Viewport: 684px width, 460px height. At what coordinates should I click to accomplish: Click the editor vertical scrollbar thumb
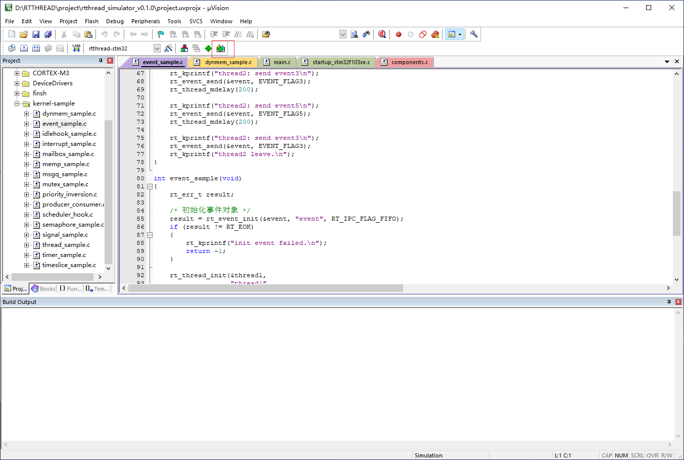coord(676,214)
